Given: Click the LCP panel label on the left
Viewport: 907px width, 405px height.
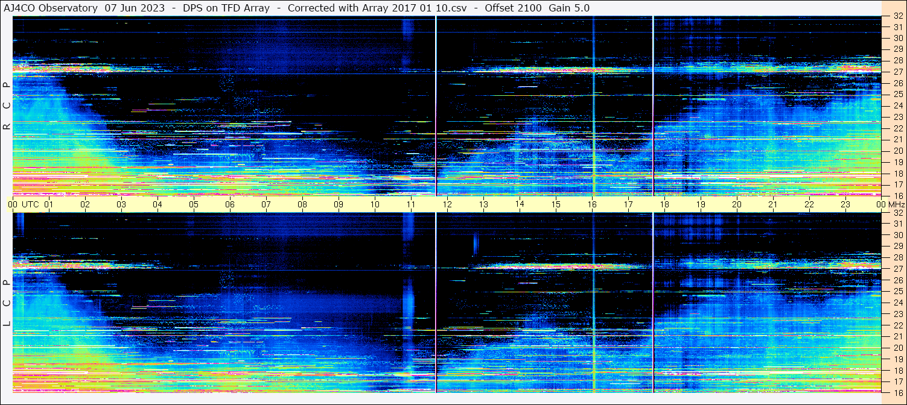Looking at the screenshot, I should click(7, 304).
